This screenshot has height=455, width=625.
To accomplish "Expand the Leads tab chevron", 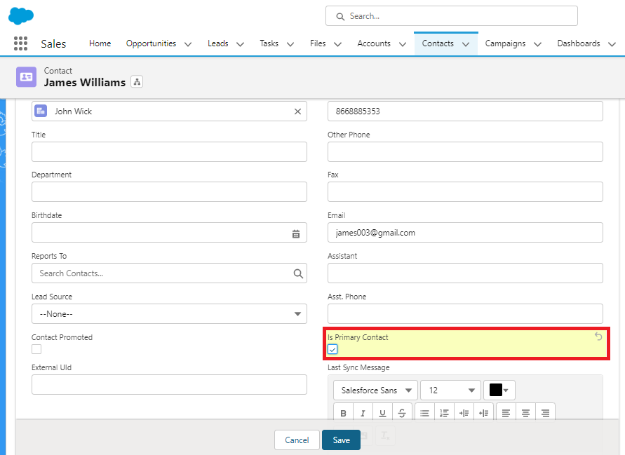I will [x=240, y=44].
